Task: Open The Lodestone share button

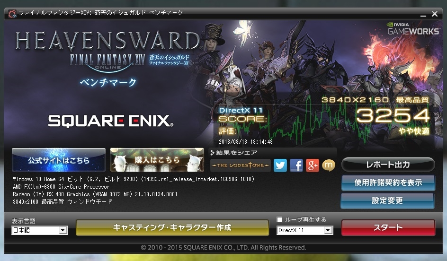Action: 241,165
